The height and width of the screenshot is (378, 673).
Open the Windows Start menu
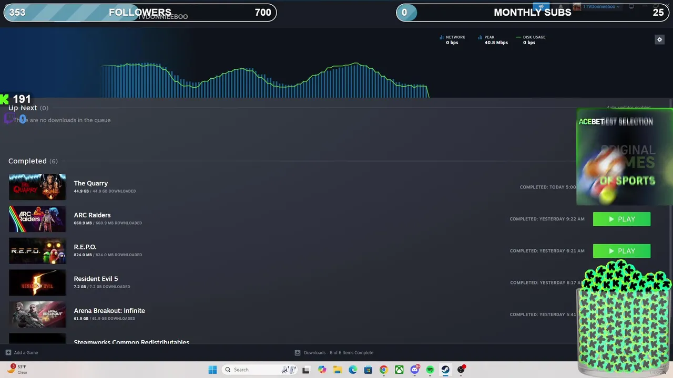(x=212, y=370)
